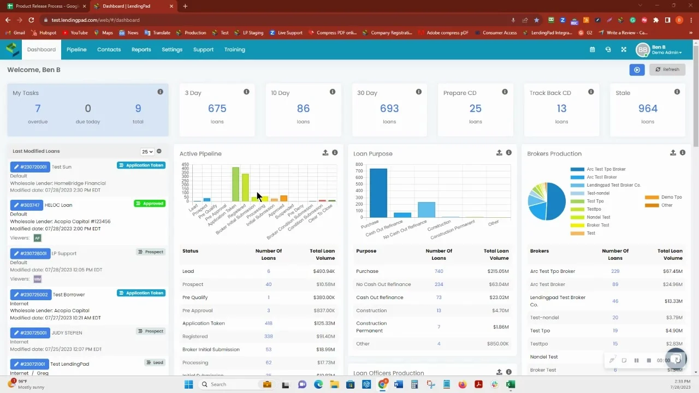Export the Brokers Production chart data
Viewport: 699px width, 393px height.
coord(673,153)
